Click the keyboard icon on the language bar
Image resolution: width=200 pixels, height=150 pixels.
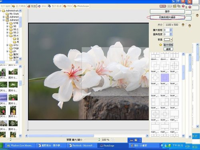pyautogui.click(x=132, y=140)
